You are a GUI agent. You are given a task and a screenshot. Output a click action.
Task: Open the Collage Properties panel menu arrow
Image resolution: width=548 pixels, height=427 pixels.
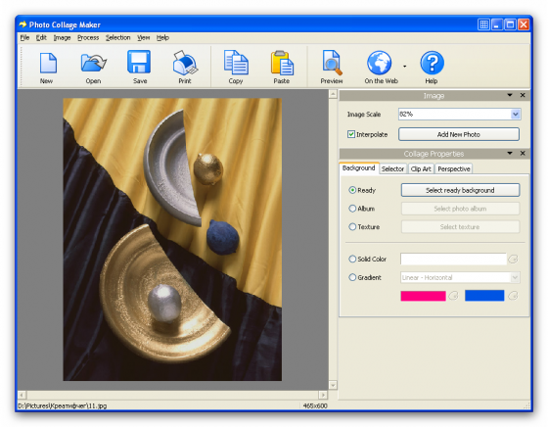click(510, 153)
